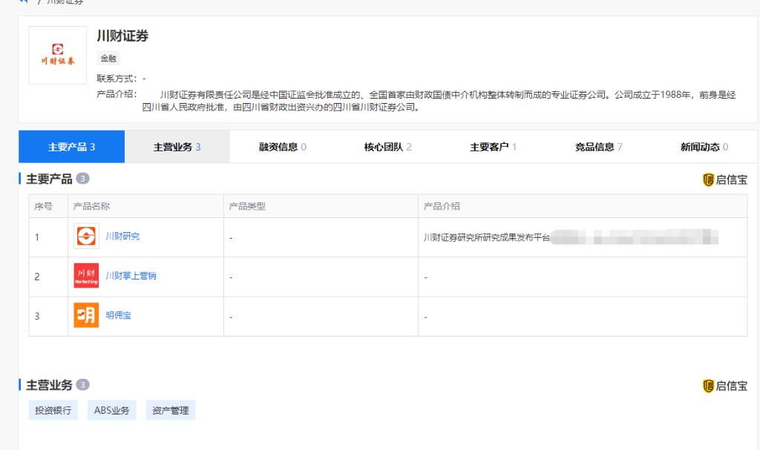Image resolution: width=760 pixels, height=450 pixels.
Task: Click the 启信宝 logo beside 主要产品
Action: tap(724, 179)
